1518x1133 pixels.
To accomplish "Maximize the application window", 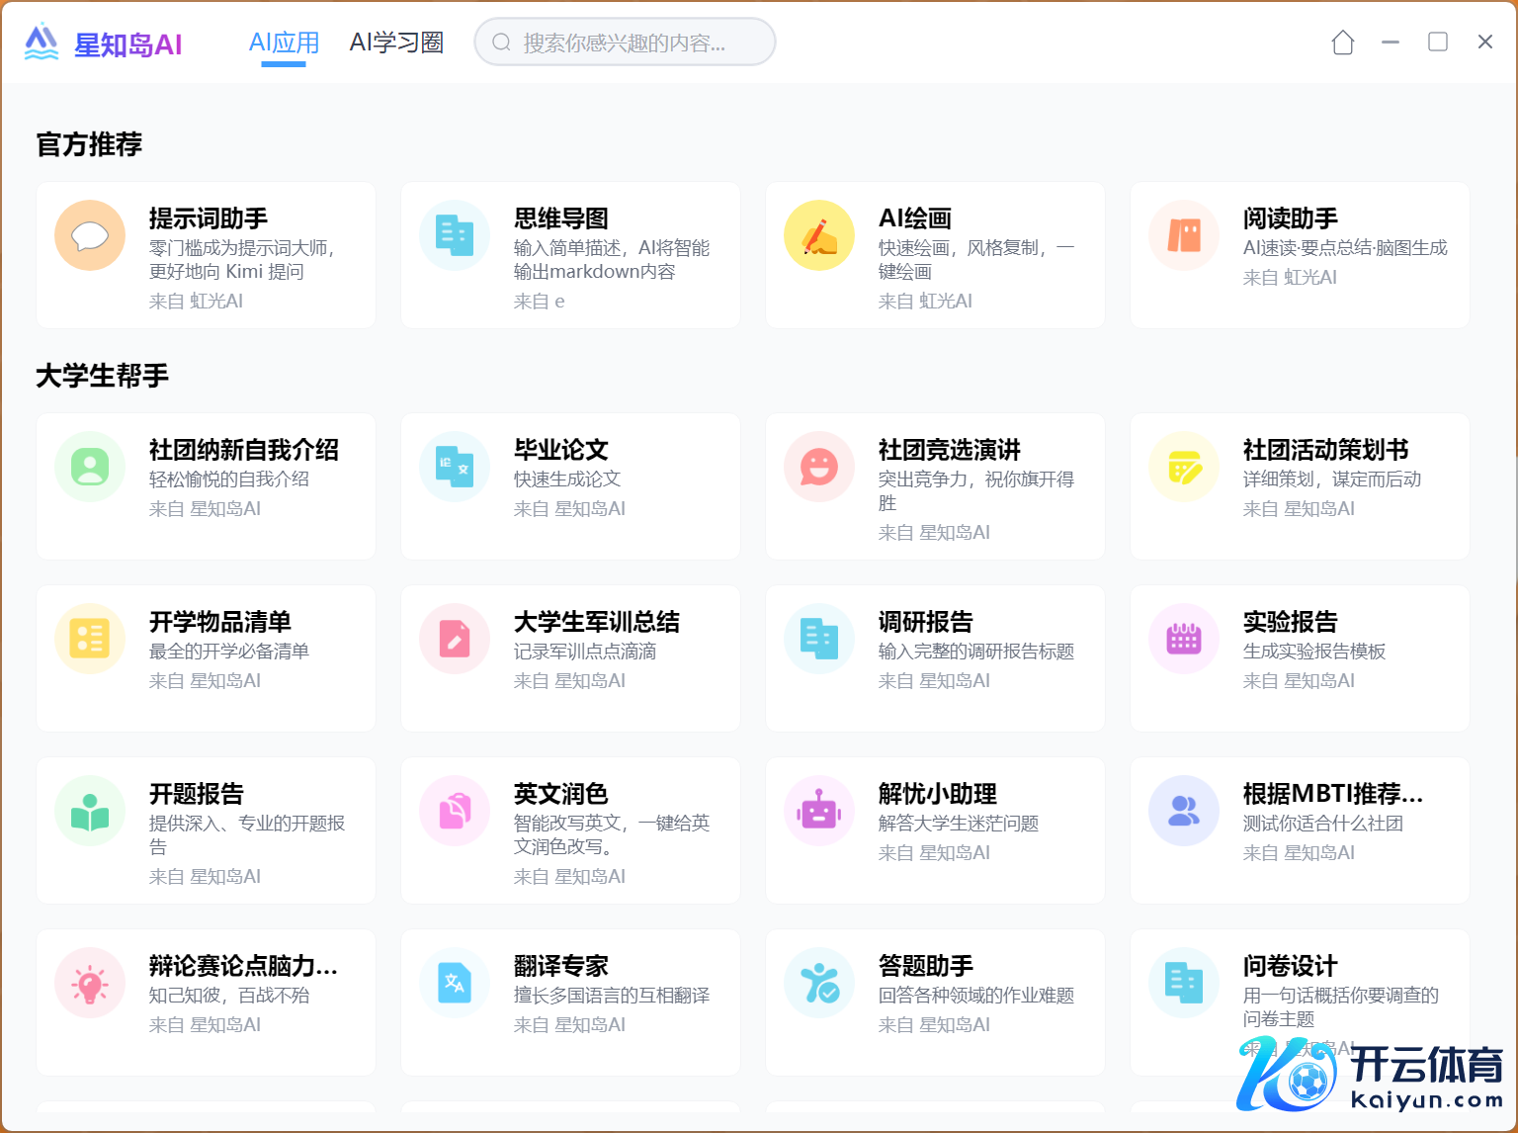I will click(x=1438, y=42).
